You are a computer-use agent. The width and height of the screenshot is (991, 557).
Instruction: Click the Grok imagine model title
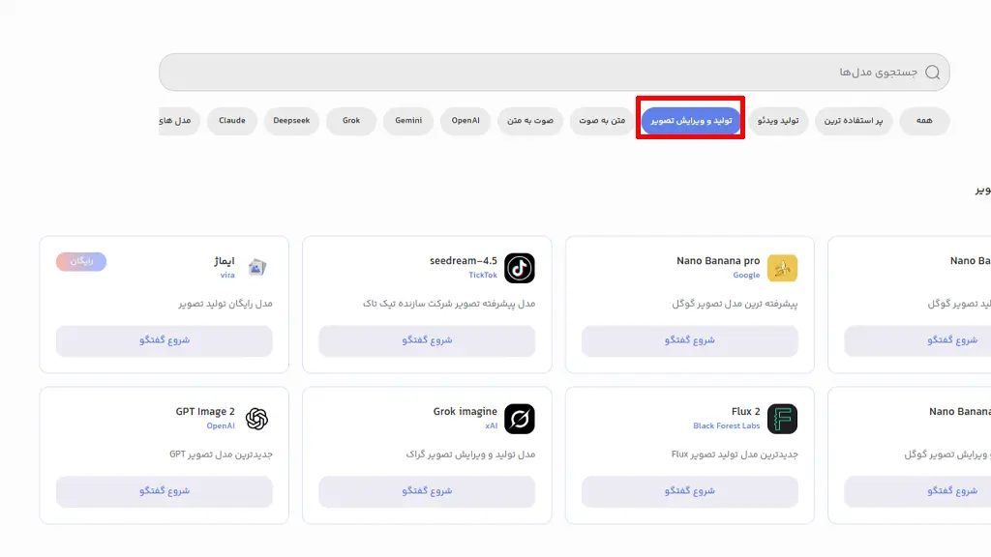pos(465,412)
